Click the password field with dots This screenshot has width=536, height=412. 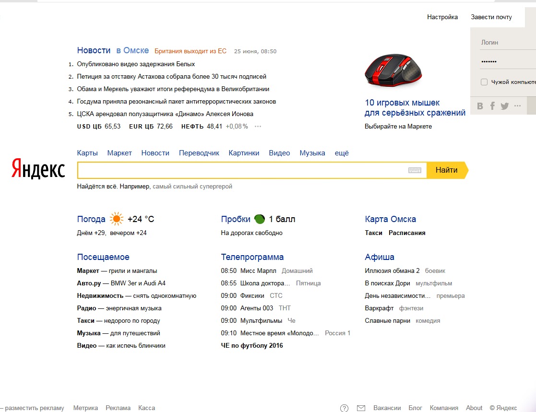pyautogui.click(x=508, y=61)
